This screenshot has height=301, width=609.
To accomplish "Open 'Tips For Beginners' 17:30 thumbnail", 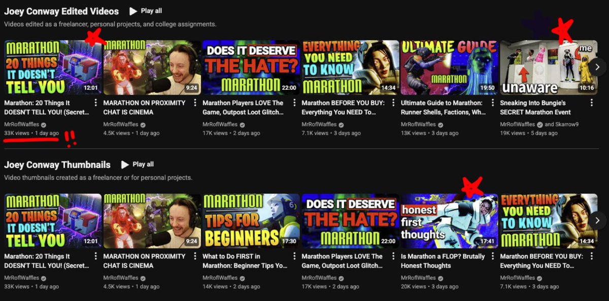I will 251,221.
